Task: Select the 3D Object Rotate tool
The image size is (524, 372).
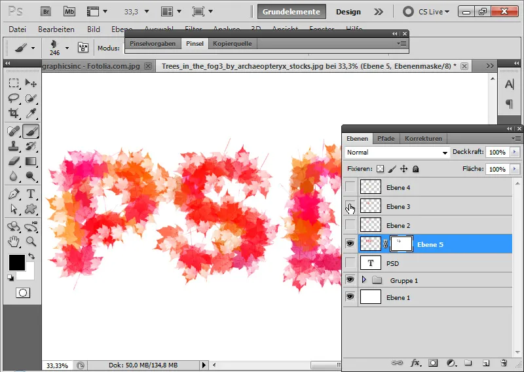Action: (x=14, y=227)
